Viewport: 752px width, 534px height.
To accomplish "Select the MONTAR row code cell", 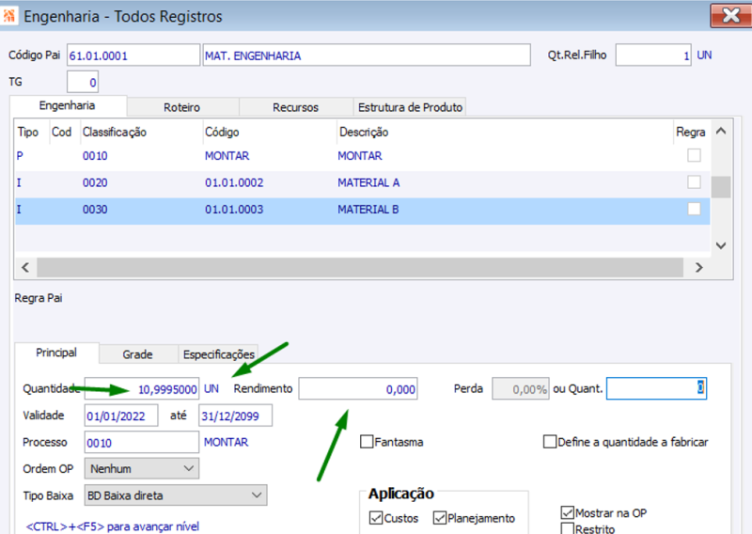I will click(x=227, y=156).
